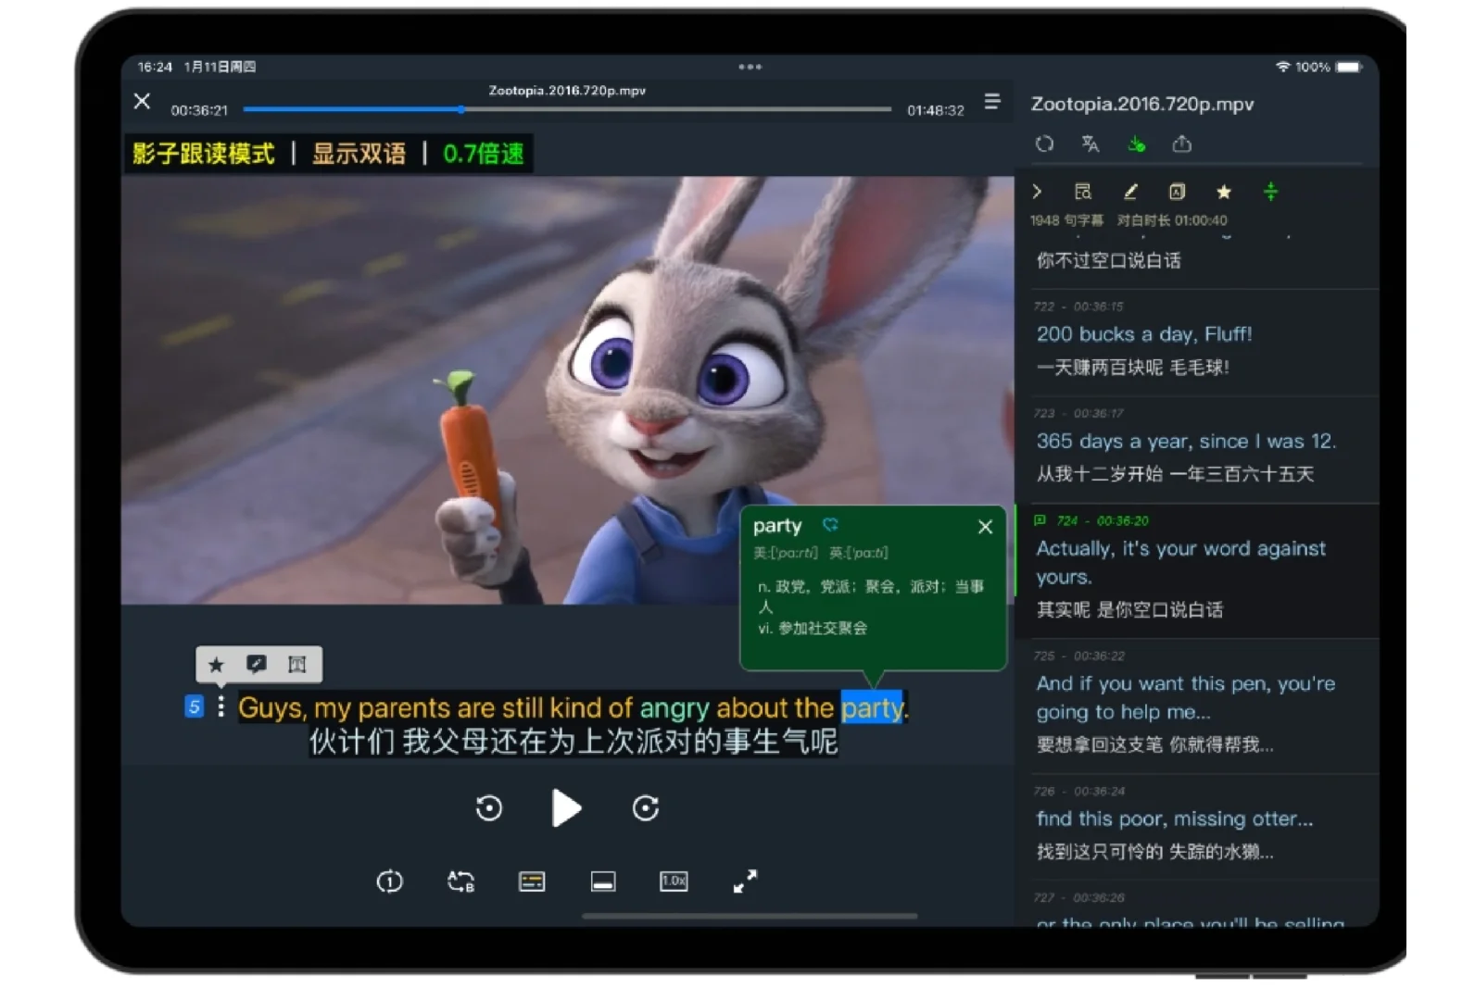Enable A-B repeat loop
Viewport: 1475px width, 1000px height.
tap(461, 881)
